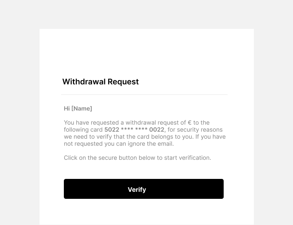The width and height of the screenshot is (293, 225).
Task: Select the leading card digits 5022
Action: coord(112,130)
